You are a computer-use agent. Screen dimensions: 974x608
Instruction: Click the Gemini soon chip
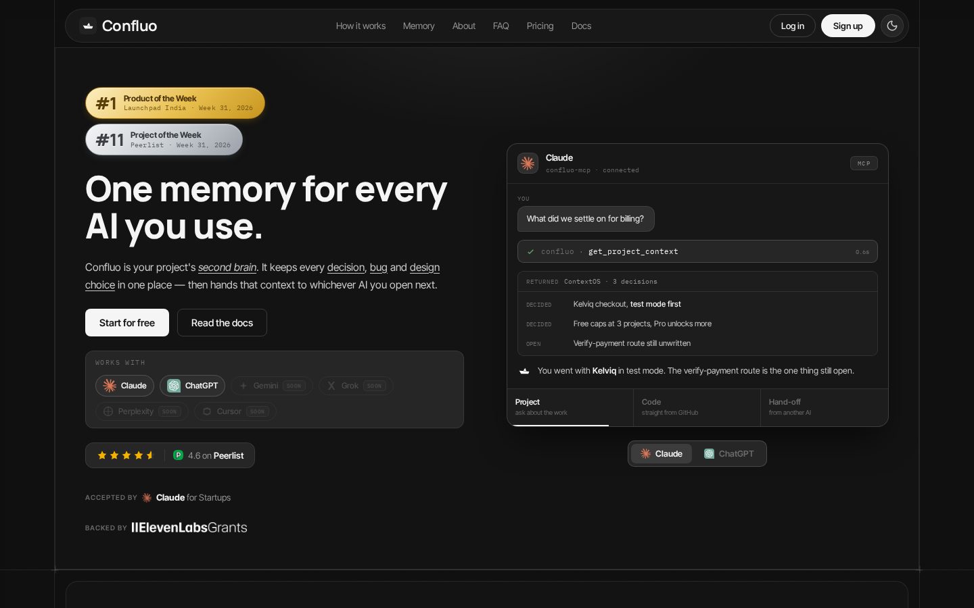pyautogui.click(x=272, y=386)
